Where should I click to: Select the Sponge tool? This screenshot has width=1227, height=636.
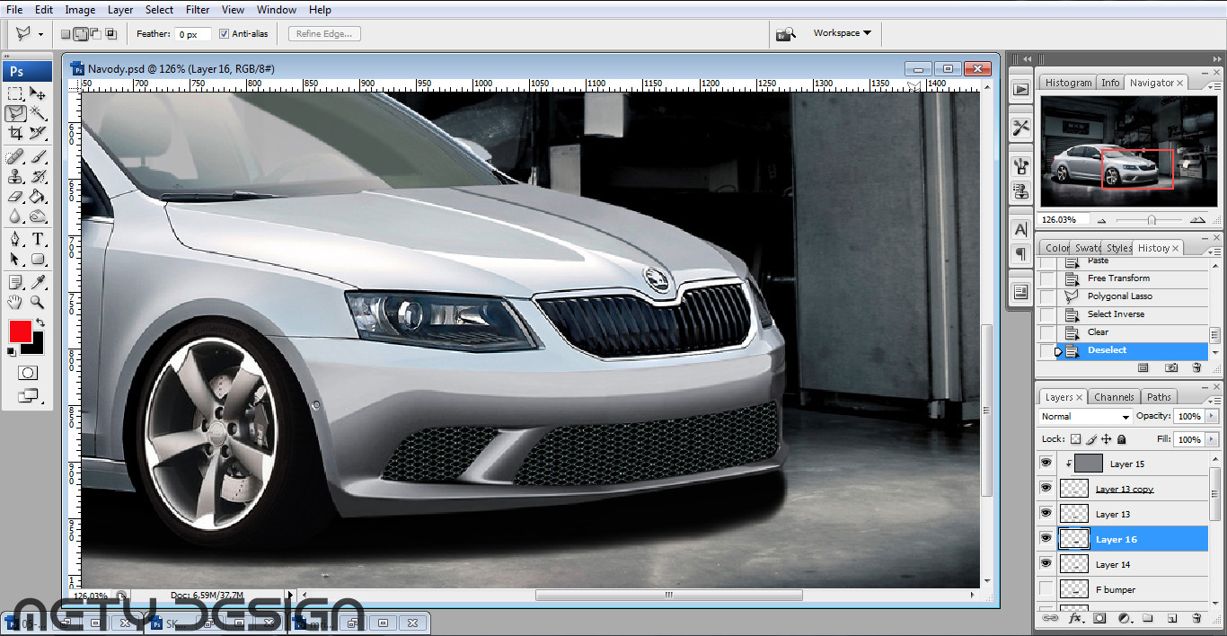pyautogui.click(x=38, y=216)
